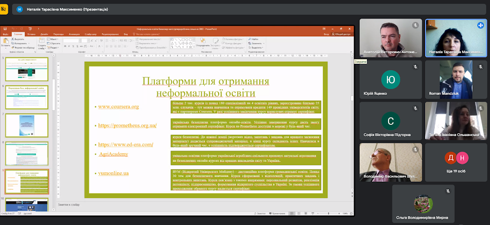The height and width of the screenshot is (225, 490).
Task: Click the Reset (Сбросить) slide icon
Action: [49, 43]
